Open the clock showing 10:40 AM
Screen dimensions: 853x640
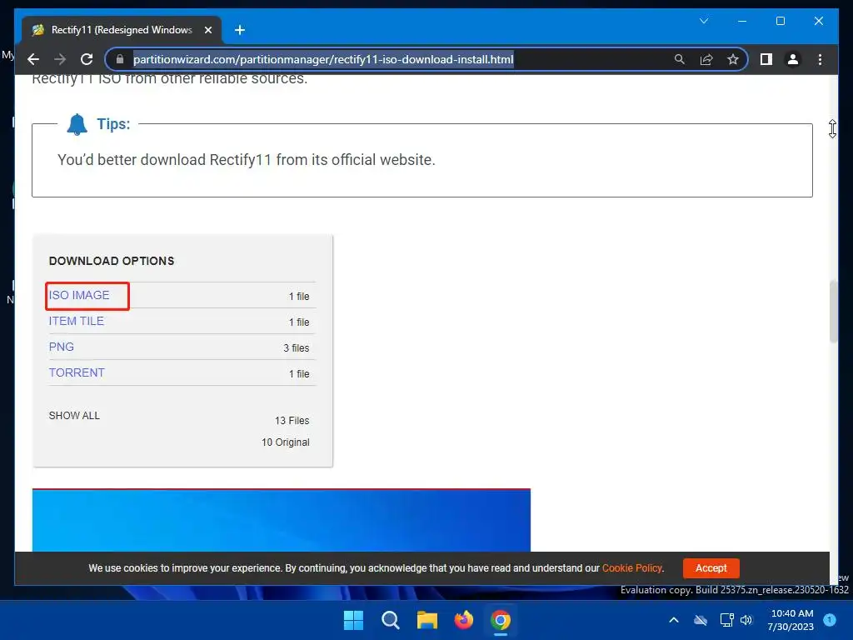791,620
